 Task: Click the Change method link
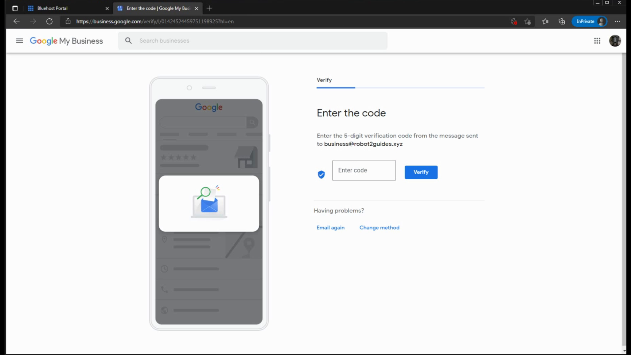(x=379, y=227)
